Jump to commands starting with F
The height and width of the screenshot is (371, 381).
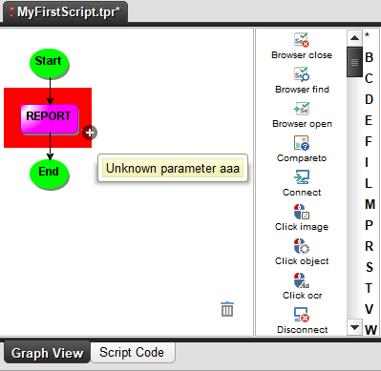pos(369,141)
